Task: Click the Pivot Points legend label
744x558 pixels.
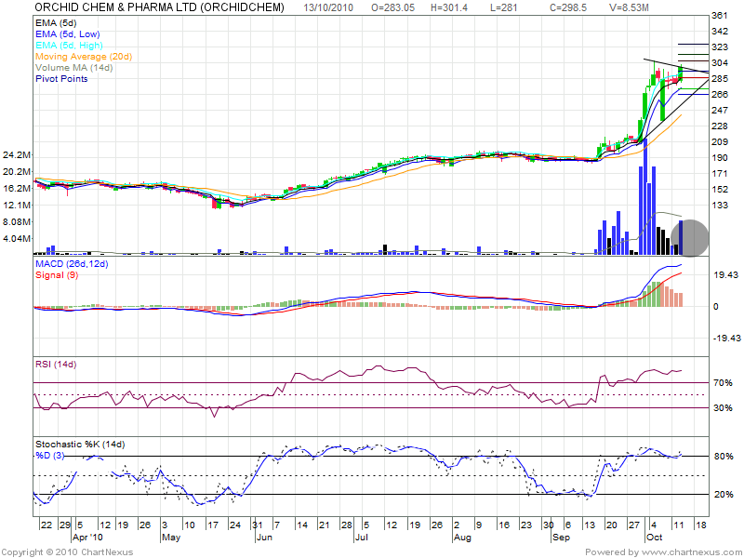Action: point(61,79)
